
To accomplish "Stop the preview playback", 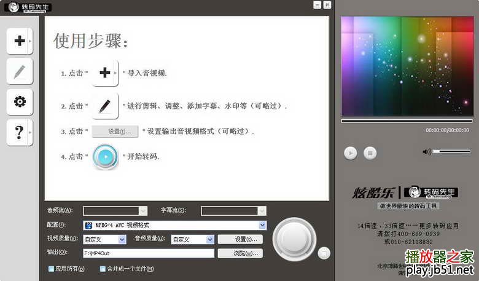I will (370, 153).
